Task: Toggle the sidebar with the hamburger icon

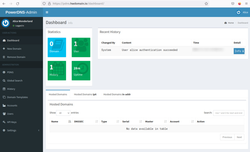Action: click(x=47, y=12)
